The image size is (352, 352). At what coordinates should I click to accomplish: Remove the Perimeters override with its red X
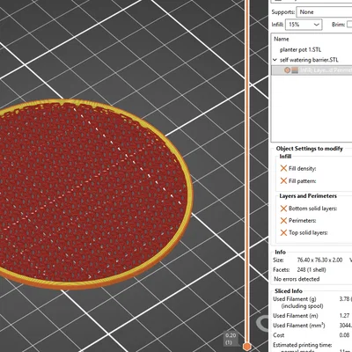coord(283,221)
